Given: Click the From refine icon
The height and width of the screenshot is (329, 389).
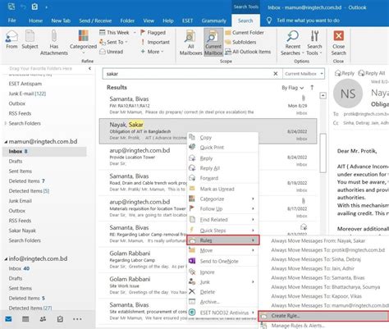Looking at the screenshot, I should point(11,40).
